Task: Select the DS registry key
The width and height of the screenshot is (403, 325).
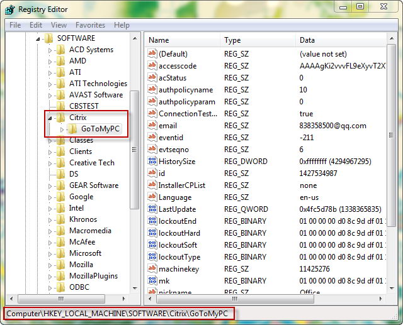Action: (74, 174)
